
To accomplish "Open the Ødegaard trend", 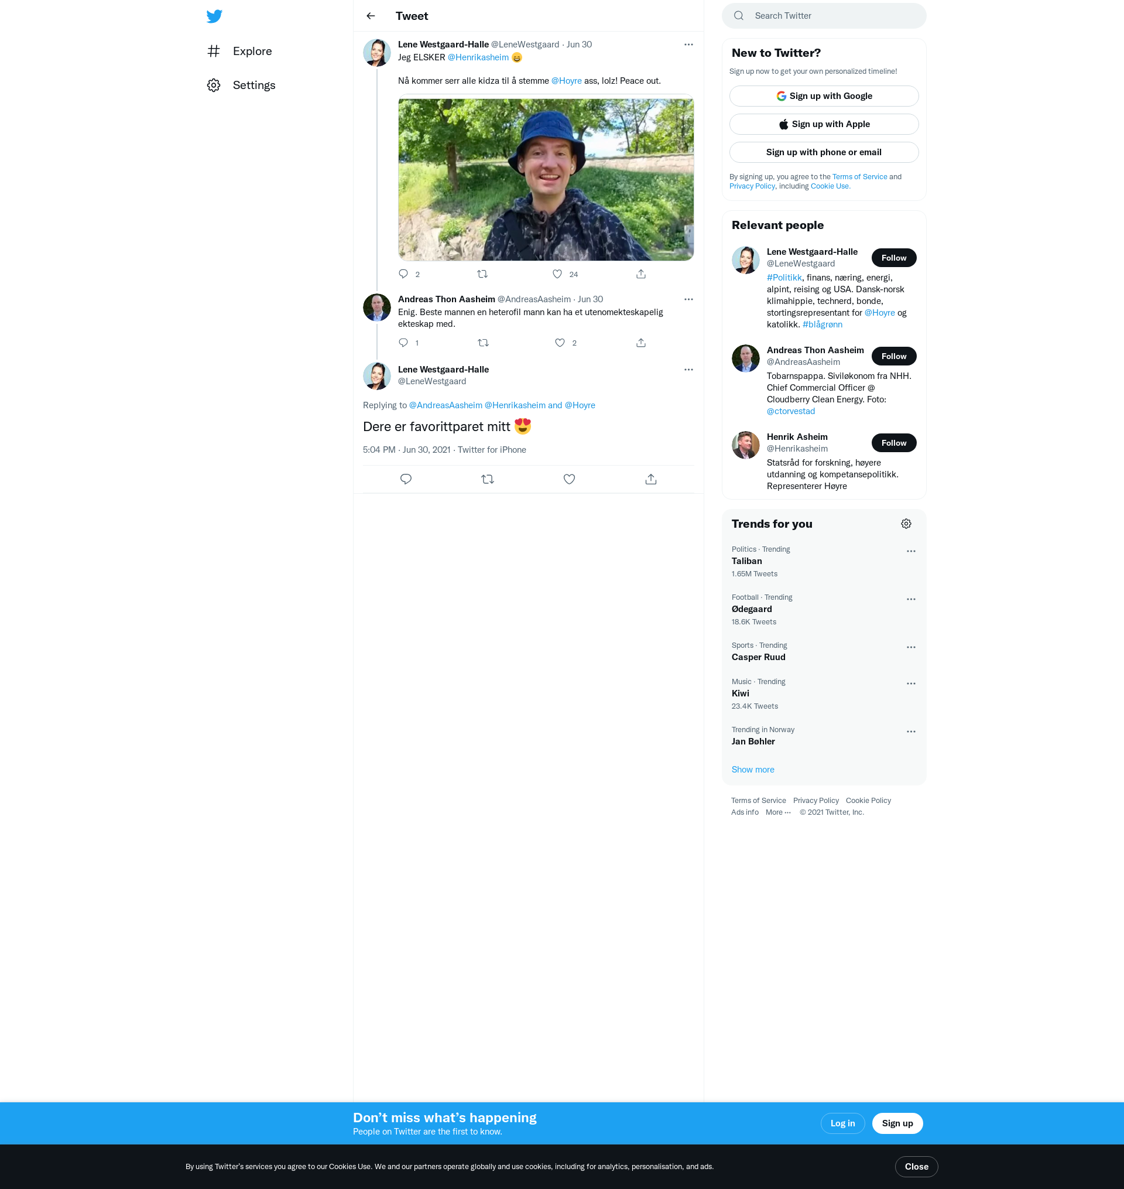I will click(x=824, y=610).
